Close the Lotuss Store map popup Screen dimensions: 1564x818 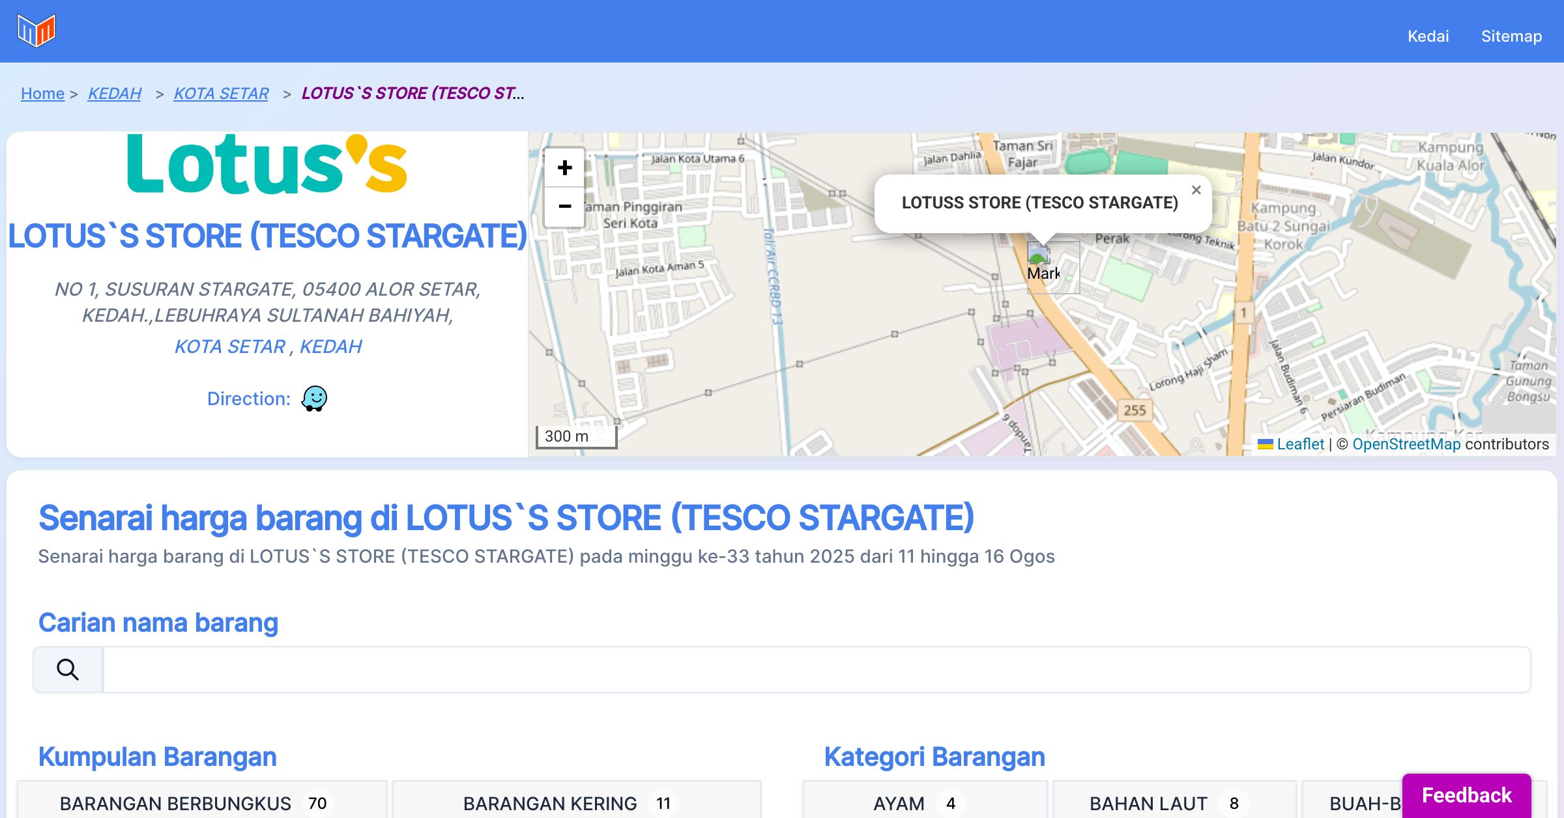point(1196,190)
